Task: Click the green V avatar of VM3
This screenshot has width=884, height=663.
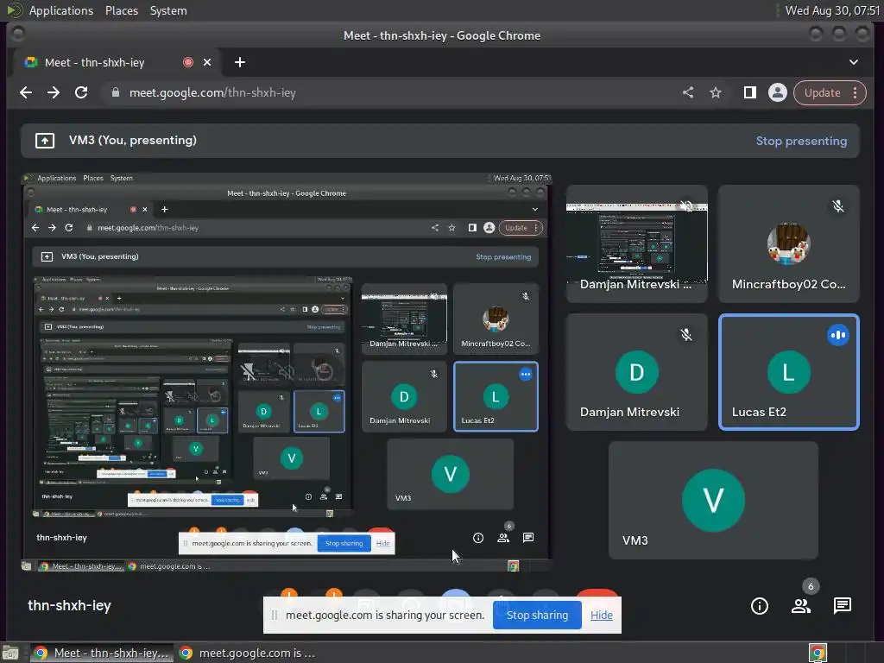Action: [x=713, y=500]
